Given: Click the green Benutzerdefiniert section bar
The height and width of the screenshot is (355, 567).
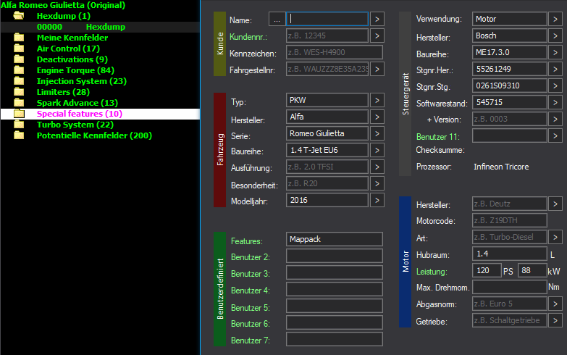Looking at the screenshot, I should click(x=219, y=289).
